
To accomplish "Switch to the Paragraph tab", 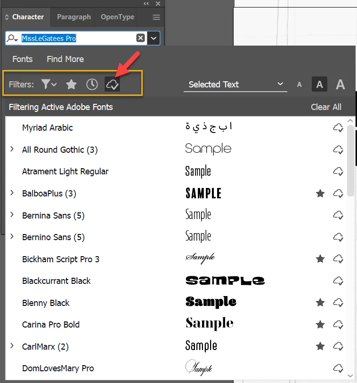I will 73,17.
